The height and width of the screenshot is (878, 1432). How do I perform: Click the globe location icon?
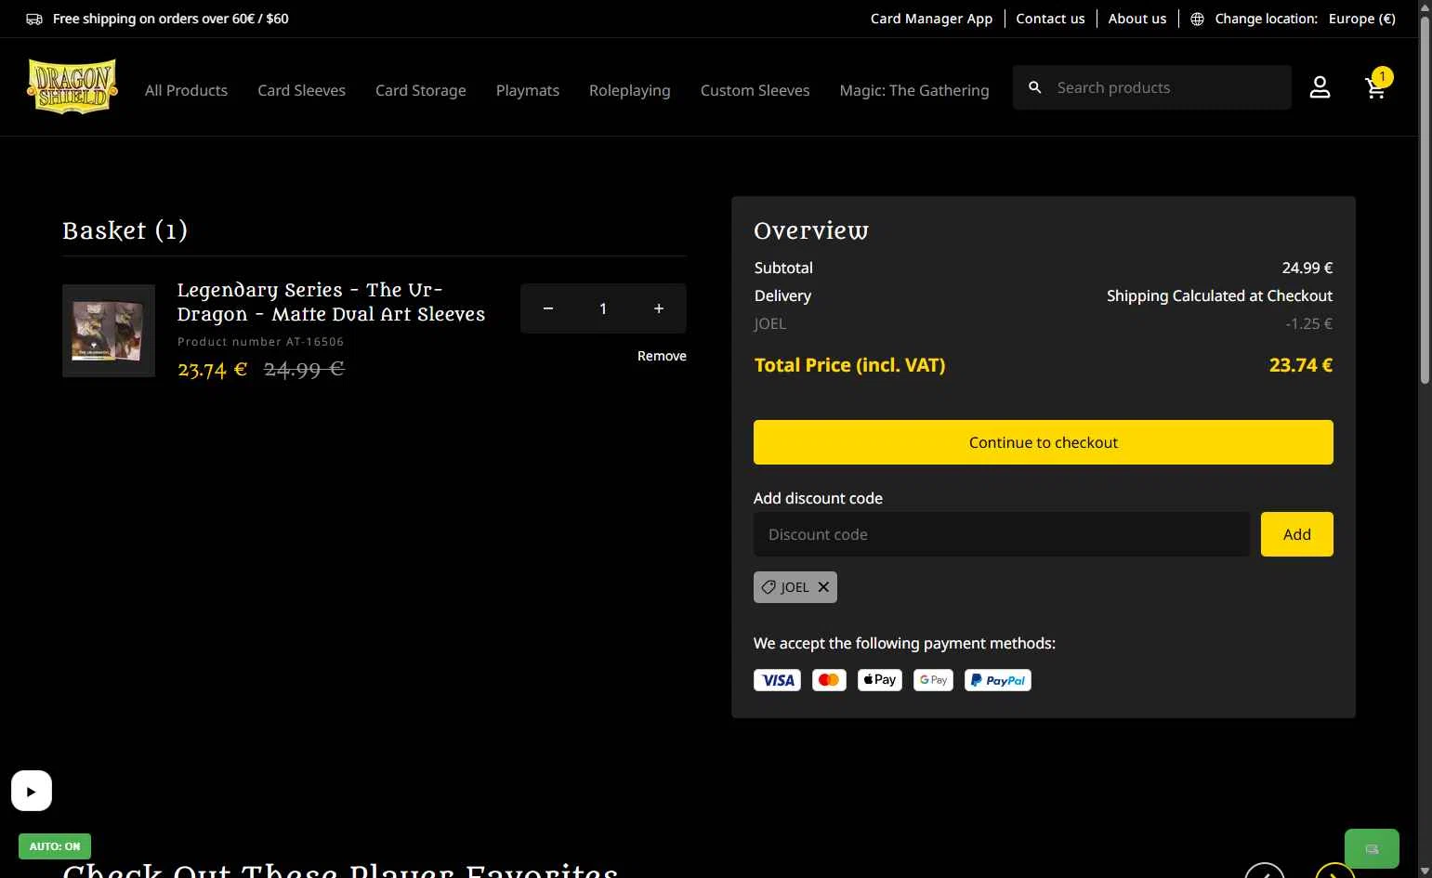click(x=1197, y=19)
